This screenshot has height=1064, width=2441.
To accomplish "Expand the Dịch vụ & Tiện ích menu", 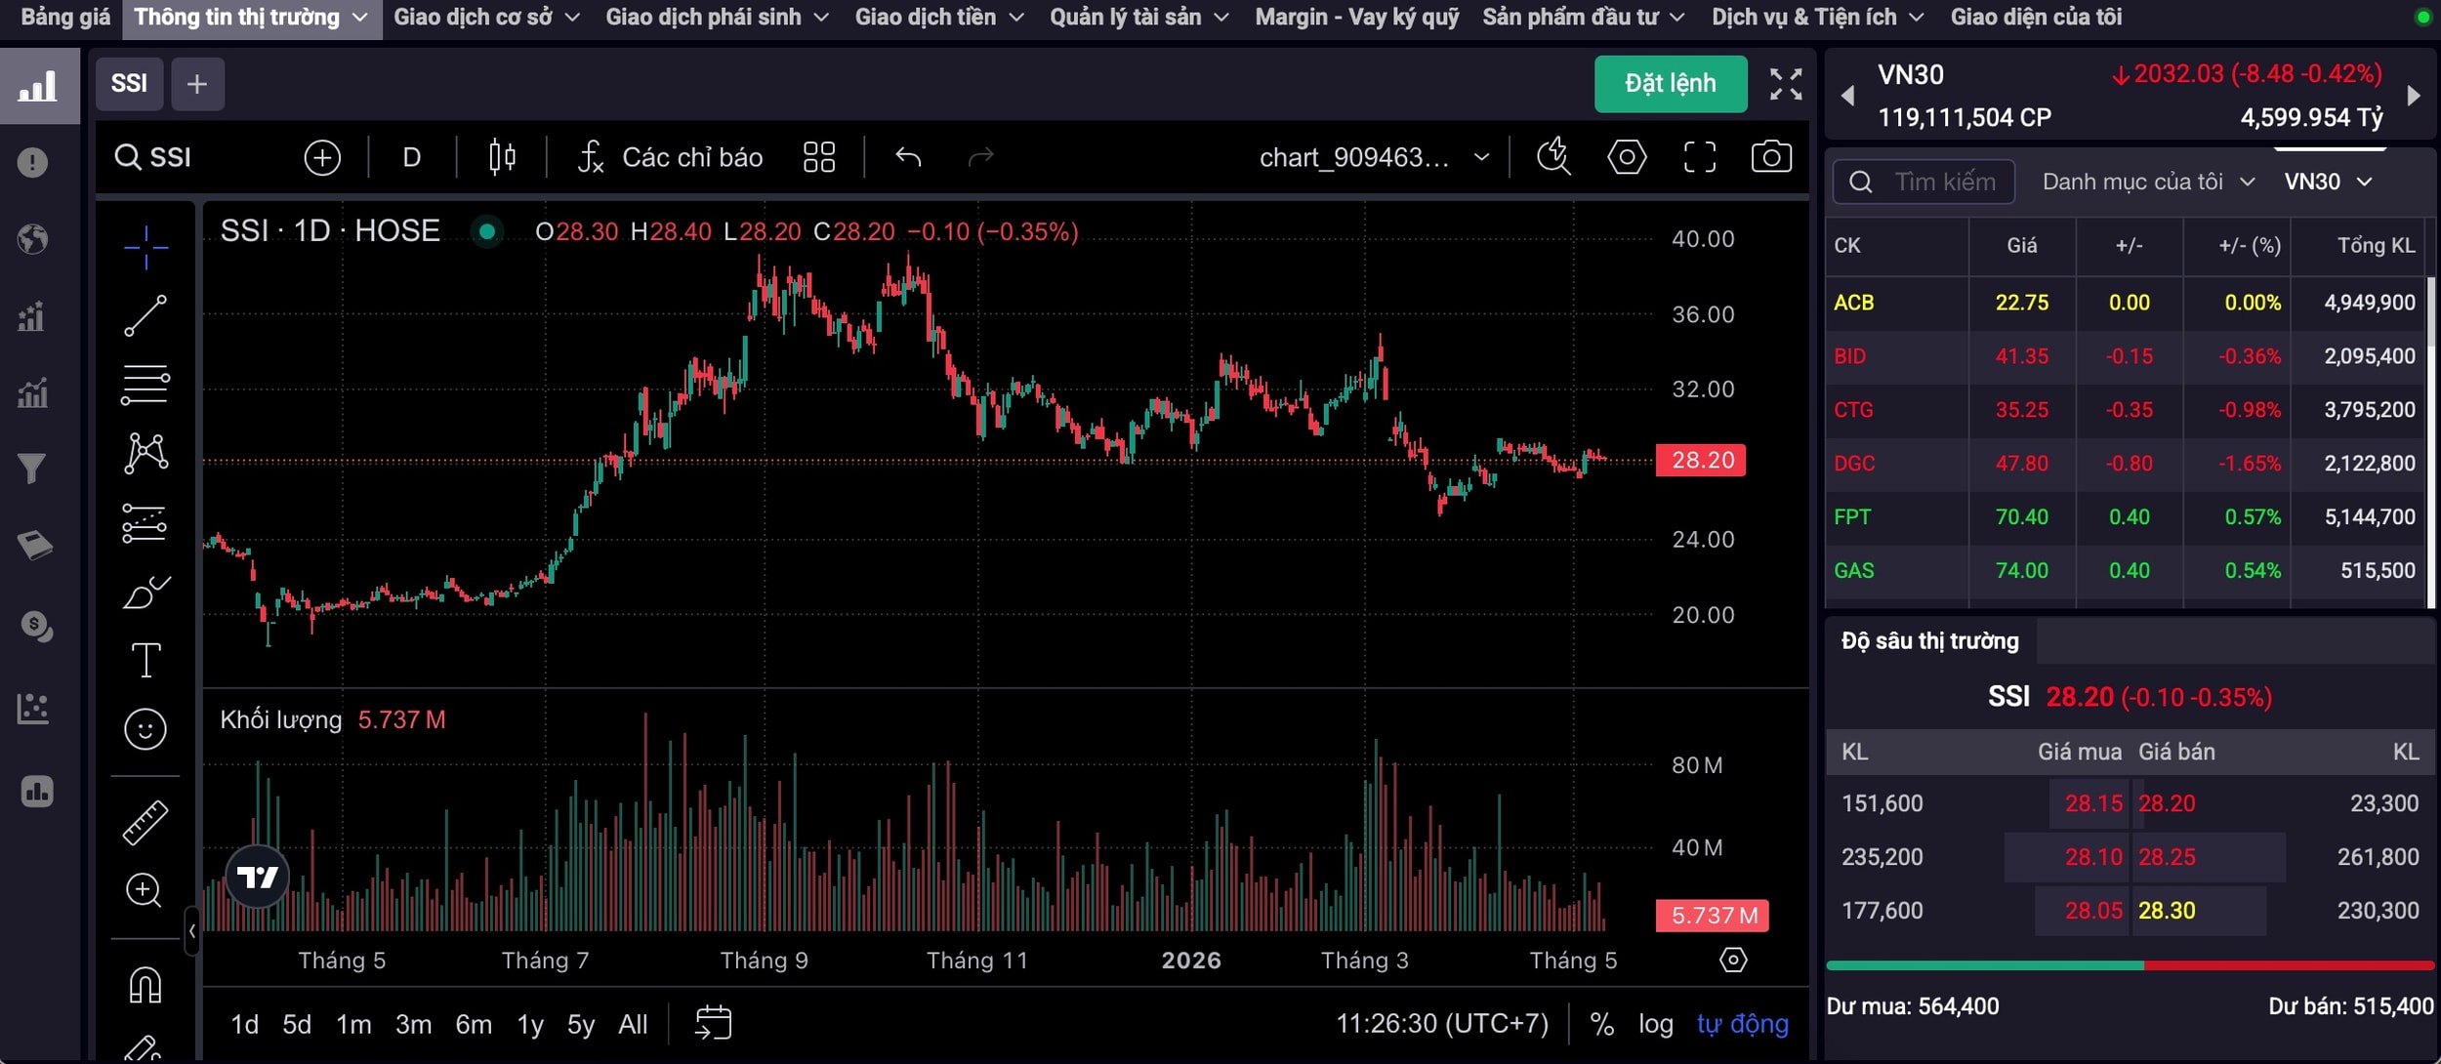I will (x=1818, y=18).
